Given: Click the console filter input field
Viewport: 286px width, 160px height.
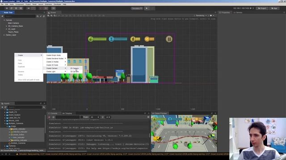Looking at the screenshot, I should (67, 117).
